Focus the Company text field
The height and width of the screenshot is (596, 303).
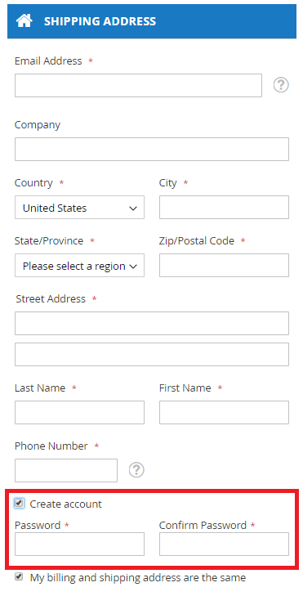152,150
